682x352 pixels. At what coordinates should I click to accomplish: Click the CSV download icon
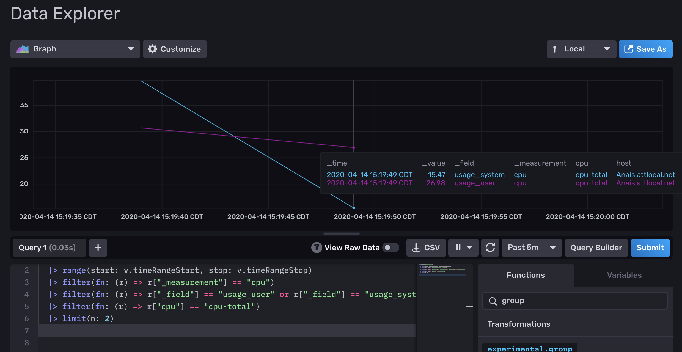tap(416, 248)
